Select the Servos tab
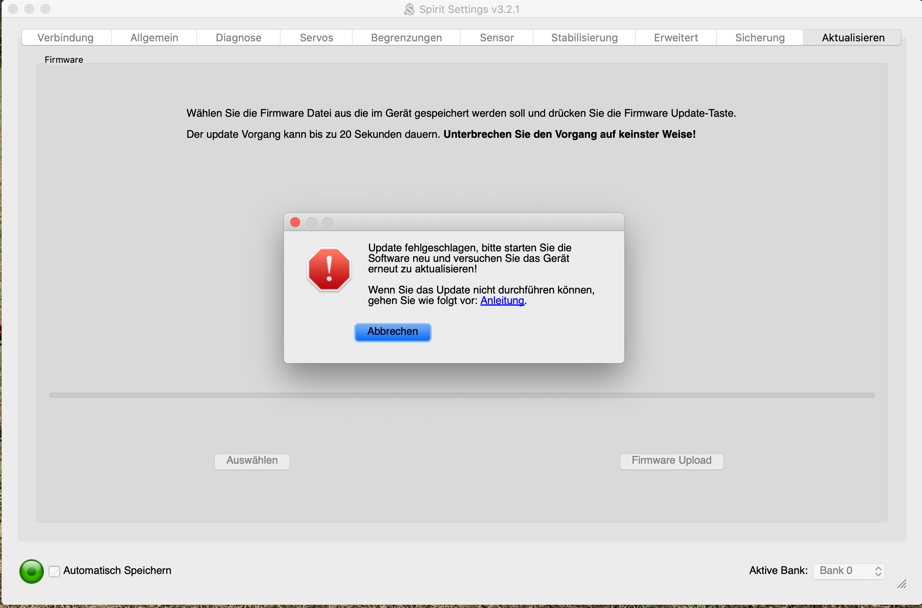Screen dimensions: 922x608 point(316,38)
